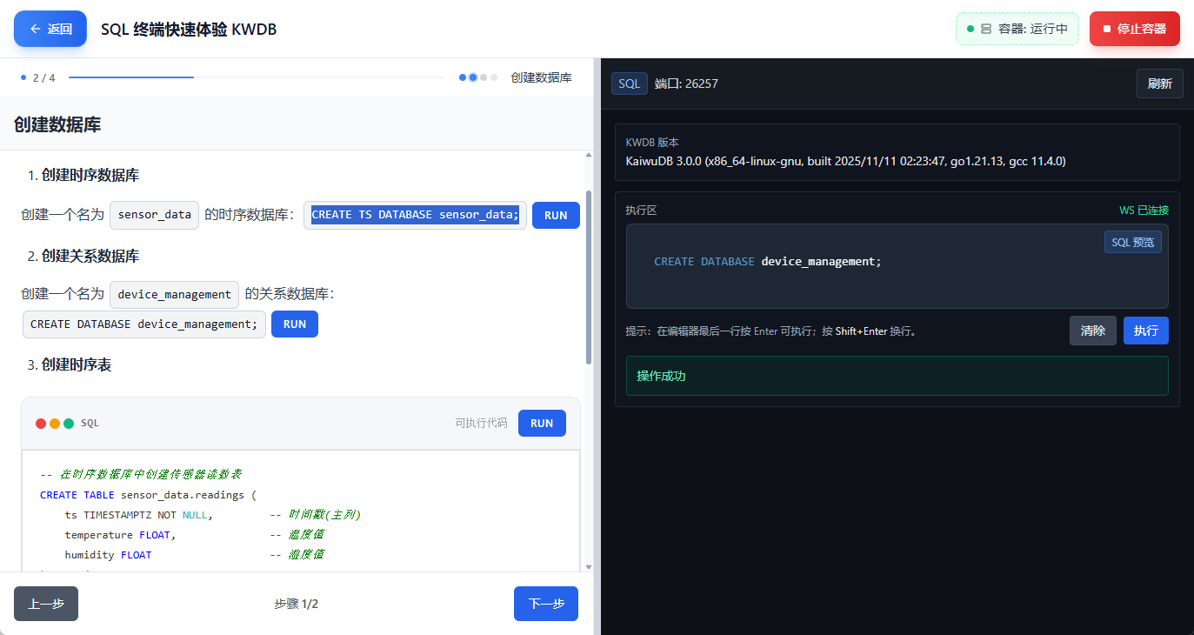Click the WS 已连接 status text
Screen dimensions: 1194x635
tap(1144, 211)
